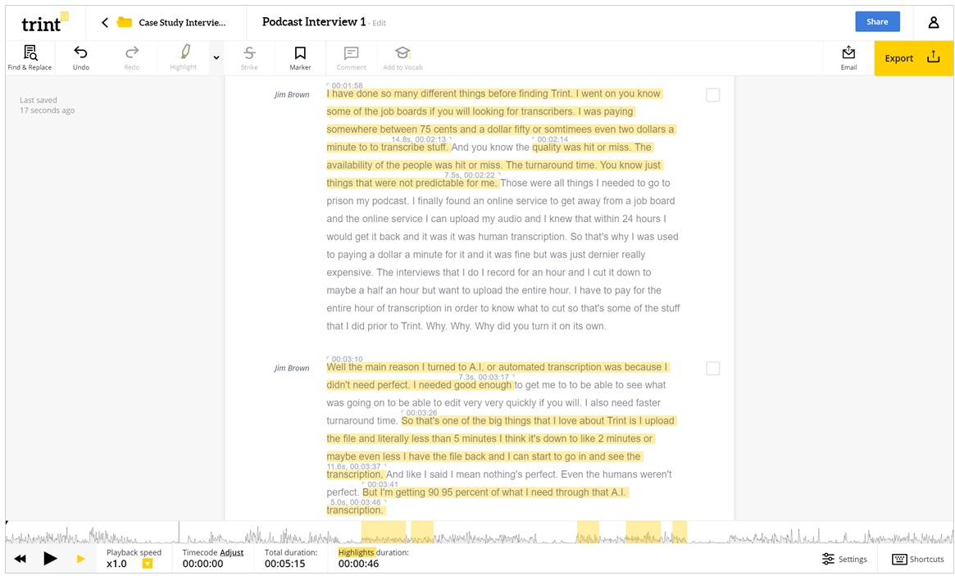Play the audio with black play button
Image resolution: width=955 pixels, height=576 pixels.
[51, 558]
